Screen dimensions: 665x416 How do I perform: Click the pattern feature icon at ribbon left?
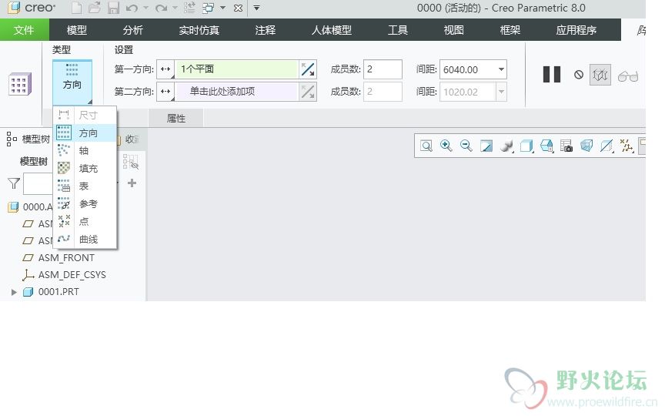pos(19,84)
